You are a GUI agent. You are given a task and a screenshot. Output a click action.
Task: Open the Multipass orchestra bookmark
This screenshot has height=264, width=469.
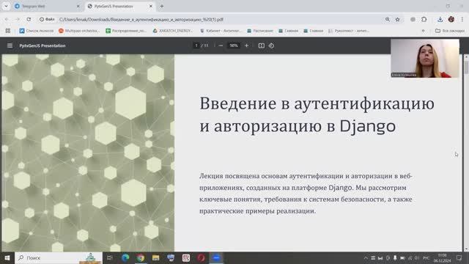click(x=79, y=31)
